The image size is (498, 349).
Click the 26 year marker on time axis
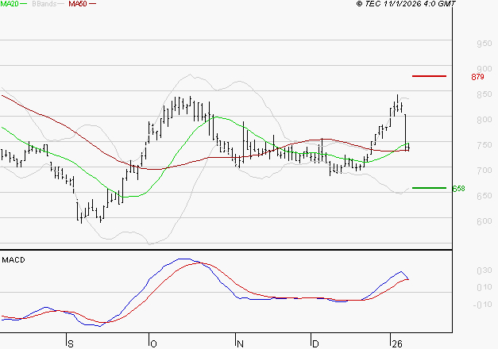(396, 343)
